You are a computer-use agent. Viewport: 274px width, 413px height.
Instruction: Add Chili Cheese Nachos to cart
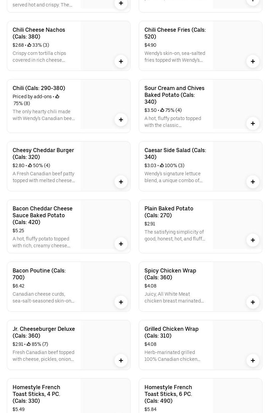pos(121,61)
